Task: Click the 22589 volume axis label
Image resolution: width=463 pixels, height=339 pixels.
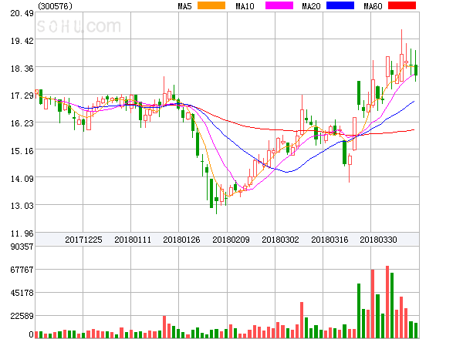Action: 22,317
